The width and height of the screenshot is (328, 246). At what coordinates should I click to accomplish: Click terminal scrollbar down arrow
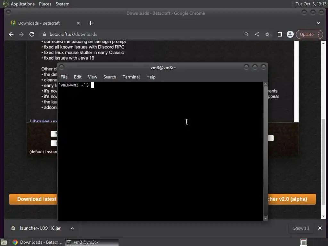266,218
